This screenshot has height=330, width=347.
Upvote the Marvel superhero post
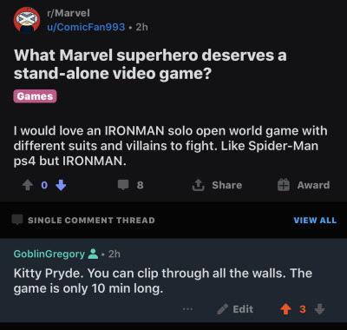28,185
